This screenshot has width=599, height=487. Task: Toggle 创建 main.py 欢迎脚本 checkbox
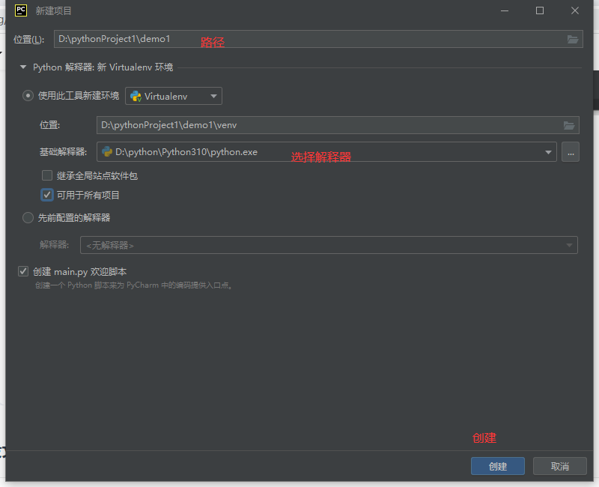pyautogui.click(x=23, y=271)
